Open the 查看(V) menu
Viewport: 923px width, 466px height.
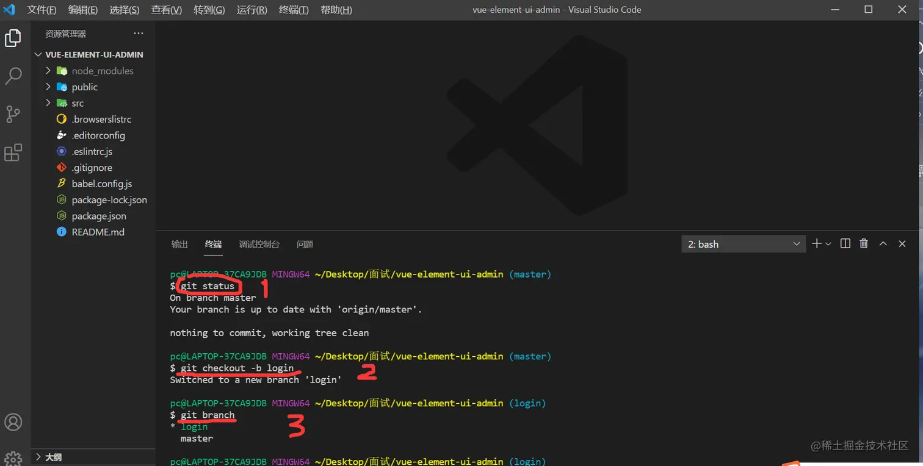(x=167, y=10)
